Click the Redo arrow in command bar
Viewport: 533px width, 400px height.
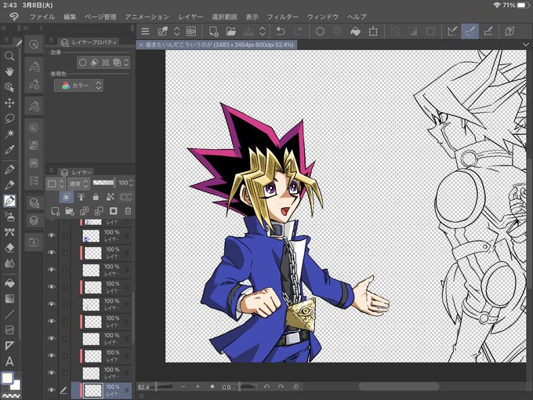click(298, 31)
